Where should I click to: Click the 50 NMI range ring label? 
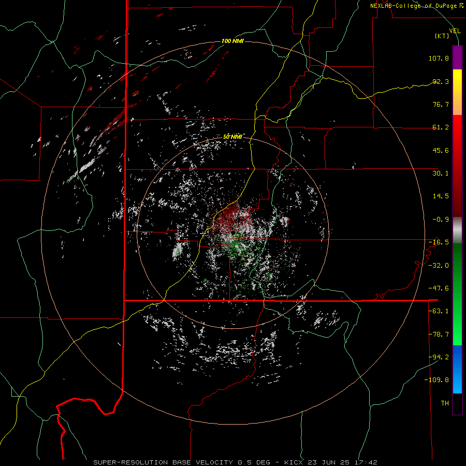(x=232, y=137)
